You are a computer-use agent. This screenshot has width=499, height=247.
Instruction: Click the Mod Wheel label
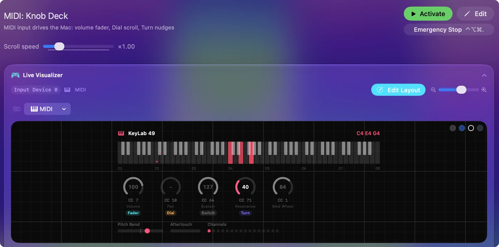[x=283, y=206]
